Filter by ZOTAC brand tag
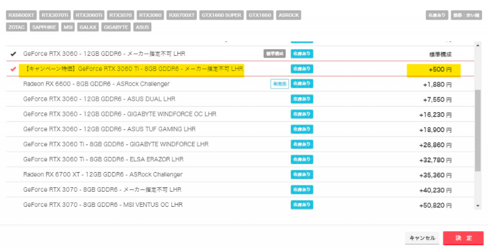 coord(16,27)
